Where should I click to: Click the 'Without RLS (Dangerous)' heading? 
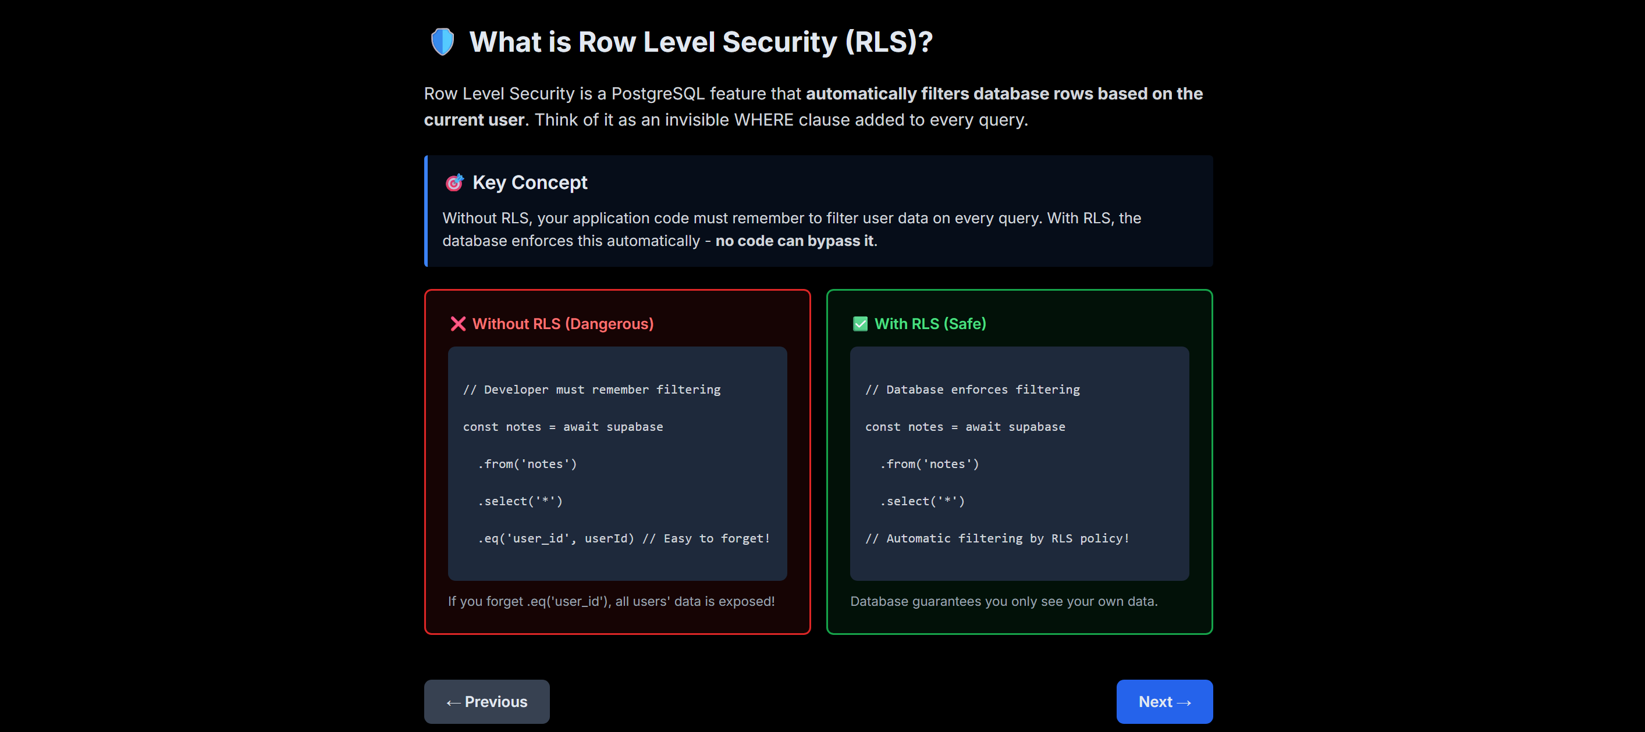[x=563, y=324]
